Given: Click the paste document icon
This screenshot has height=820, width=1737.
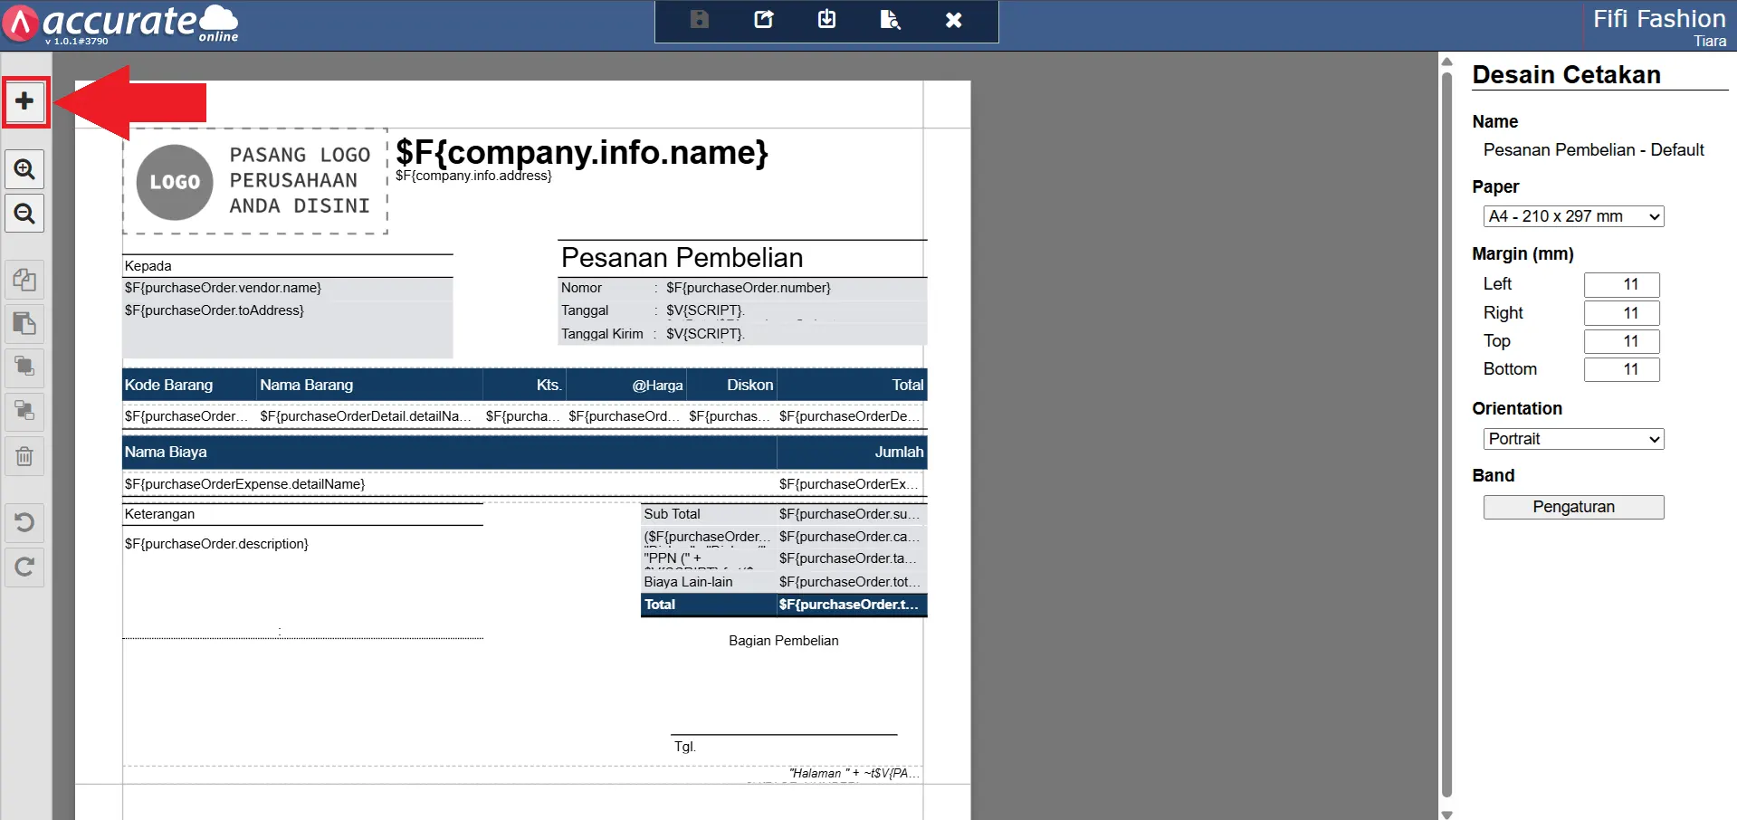Looking at the screenshot, I should pyautogui.click(x=24, y=323).
